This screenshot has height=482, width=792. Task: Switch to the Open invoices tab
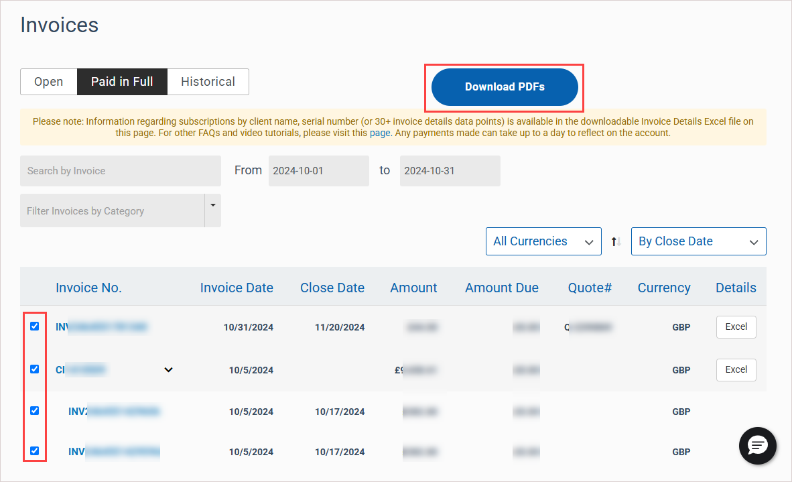coord(48,82)
